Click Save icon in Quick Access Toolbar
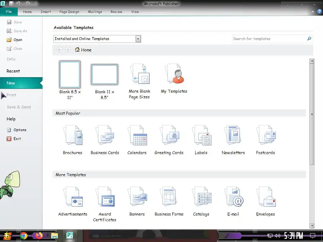 coord(11,3)
